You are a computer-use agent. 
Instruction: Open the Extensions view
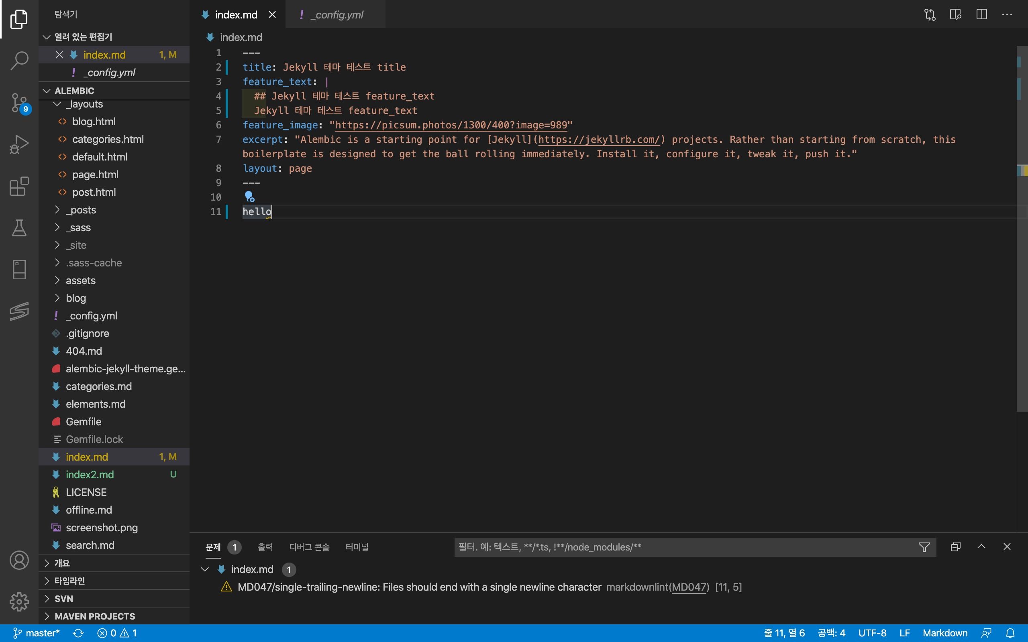[19, 187]
